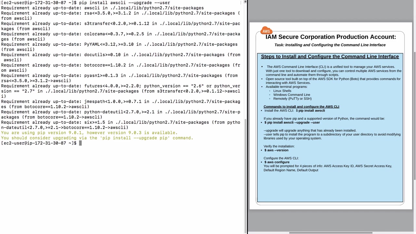Click the "Verify the installation:" label
Screen dimensions: 416x234
[x=279, y=146]
